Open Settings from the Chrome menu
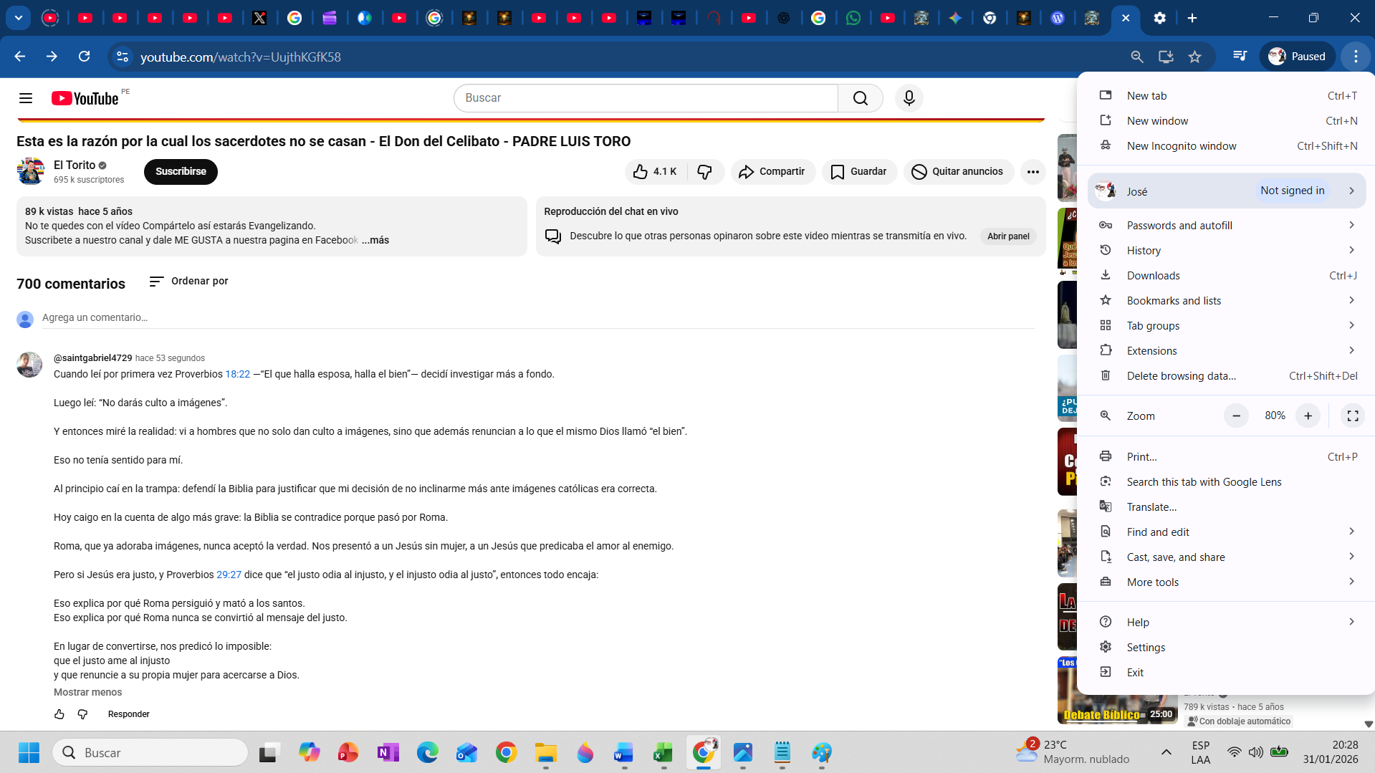Image resolution: width=1375 pixels, height=773 pixels. pyautogui.click(x=1146, y=648)
